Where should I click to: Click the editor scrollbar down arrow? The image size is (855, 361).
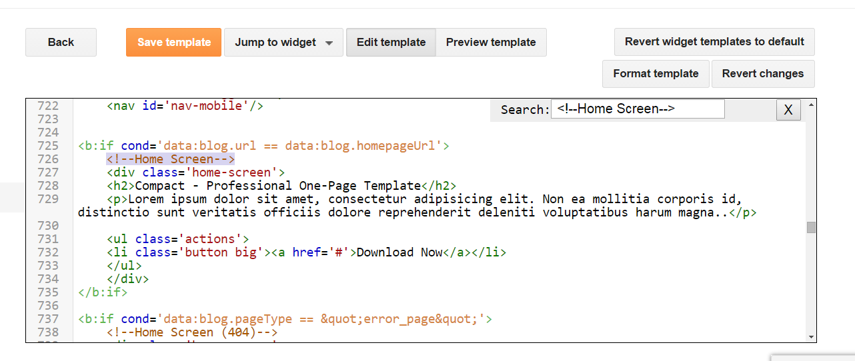coord(811,337)
